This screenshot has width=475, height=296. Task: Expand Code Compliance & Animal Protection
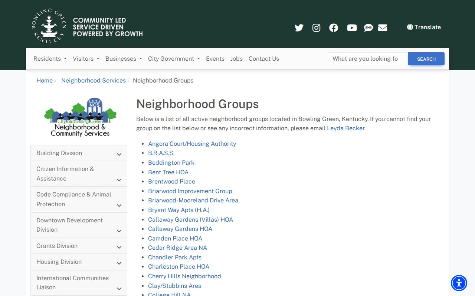[79, 199]
